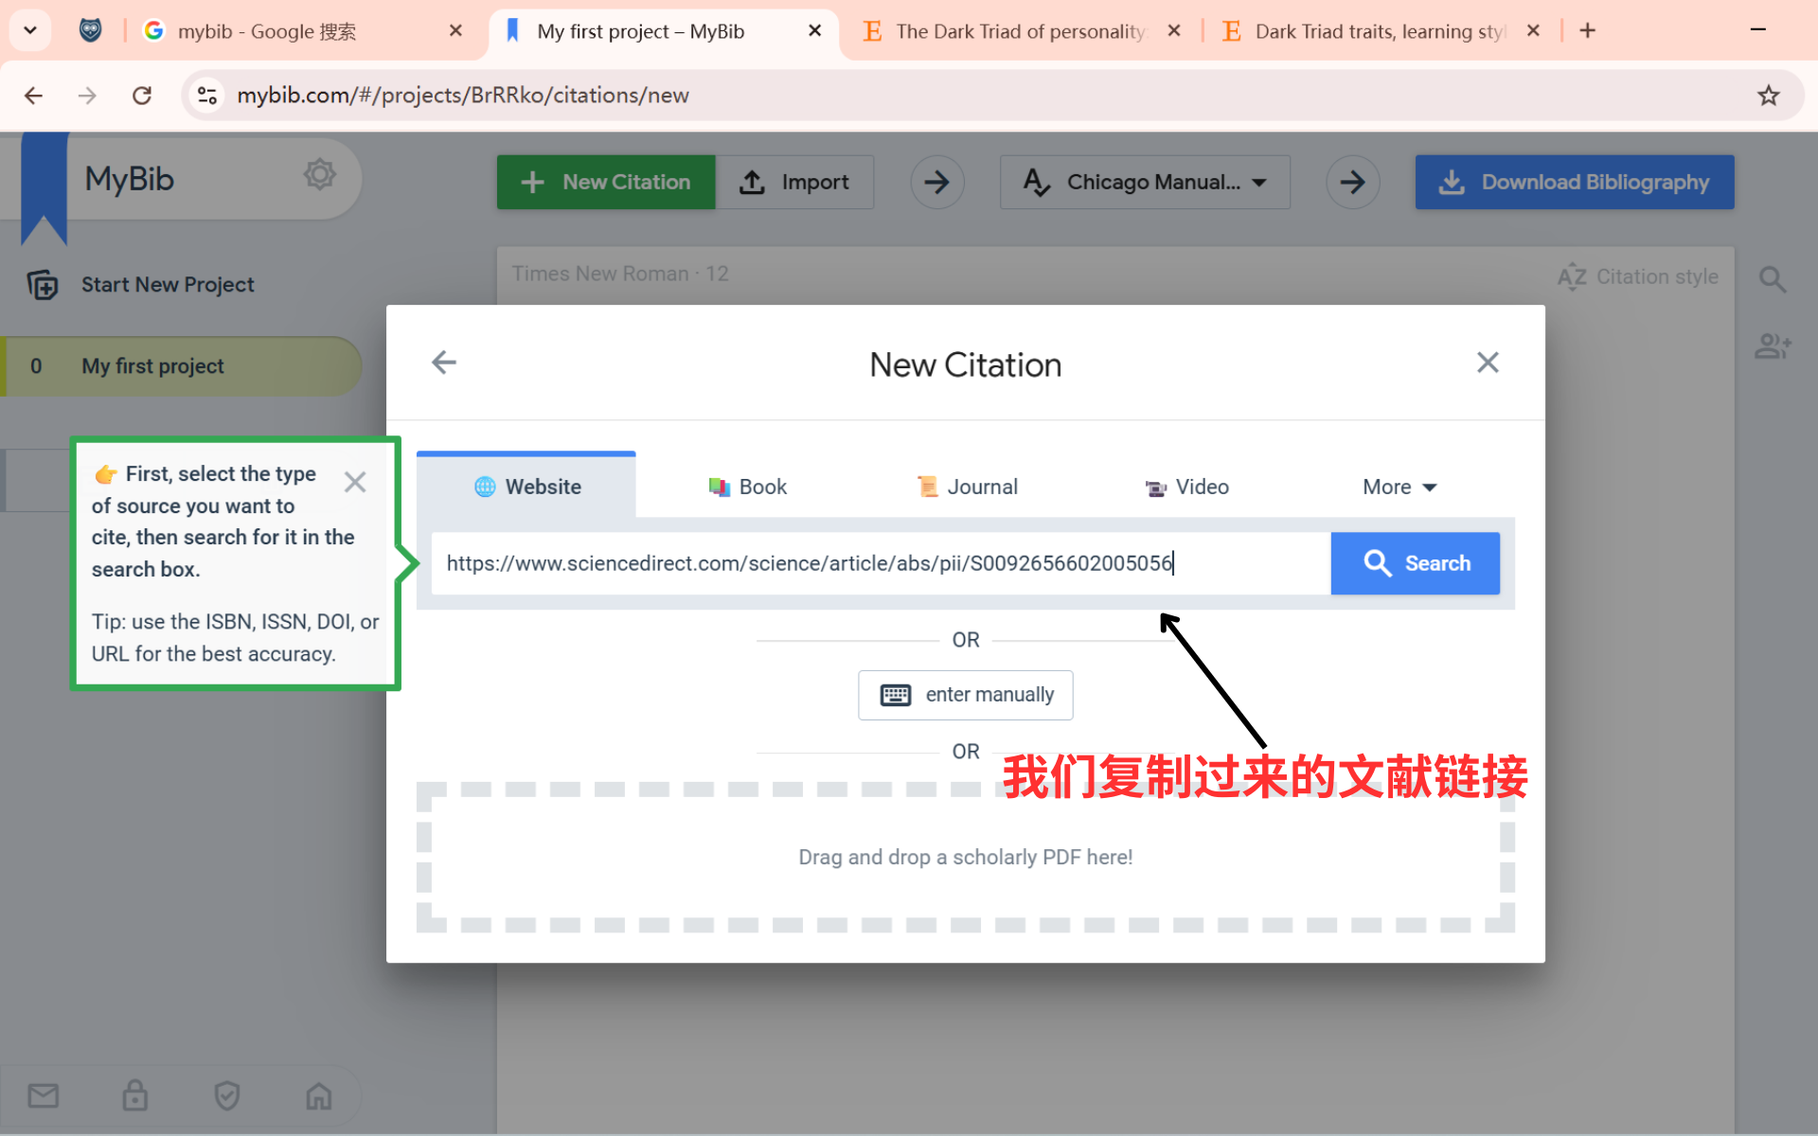Image resolution: width=1818 pixels, height=1136 pixels.
Task: Click the Start New Project icon
Action: click(43, 284)
